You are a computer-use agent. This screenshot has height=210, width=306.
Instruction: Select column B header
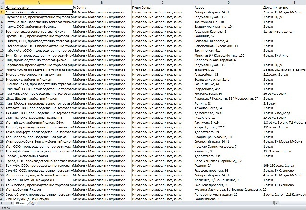coord(102,2)
